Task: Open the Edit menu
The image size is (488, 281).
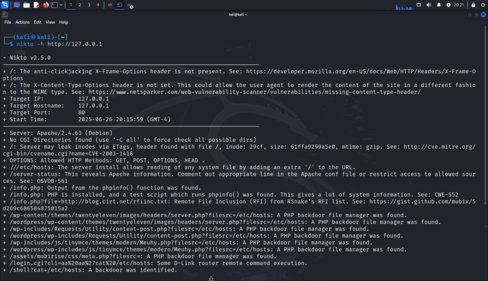Action: 38,22
